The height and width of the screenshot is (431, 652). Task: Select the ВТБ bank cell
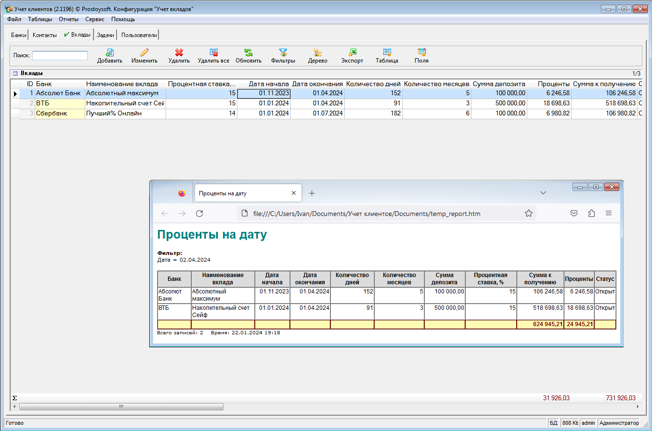click(x=60, y=103)
